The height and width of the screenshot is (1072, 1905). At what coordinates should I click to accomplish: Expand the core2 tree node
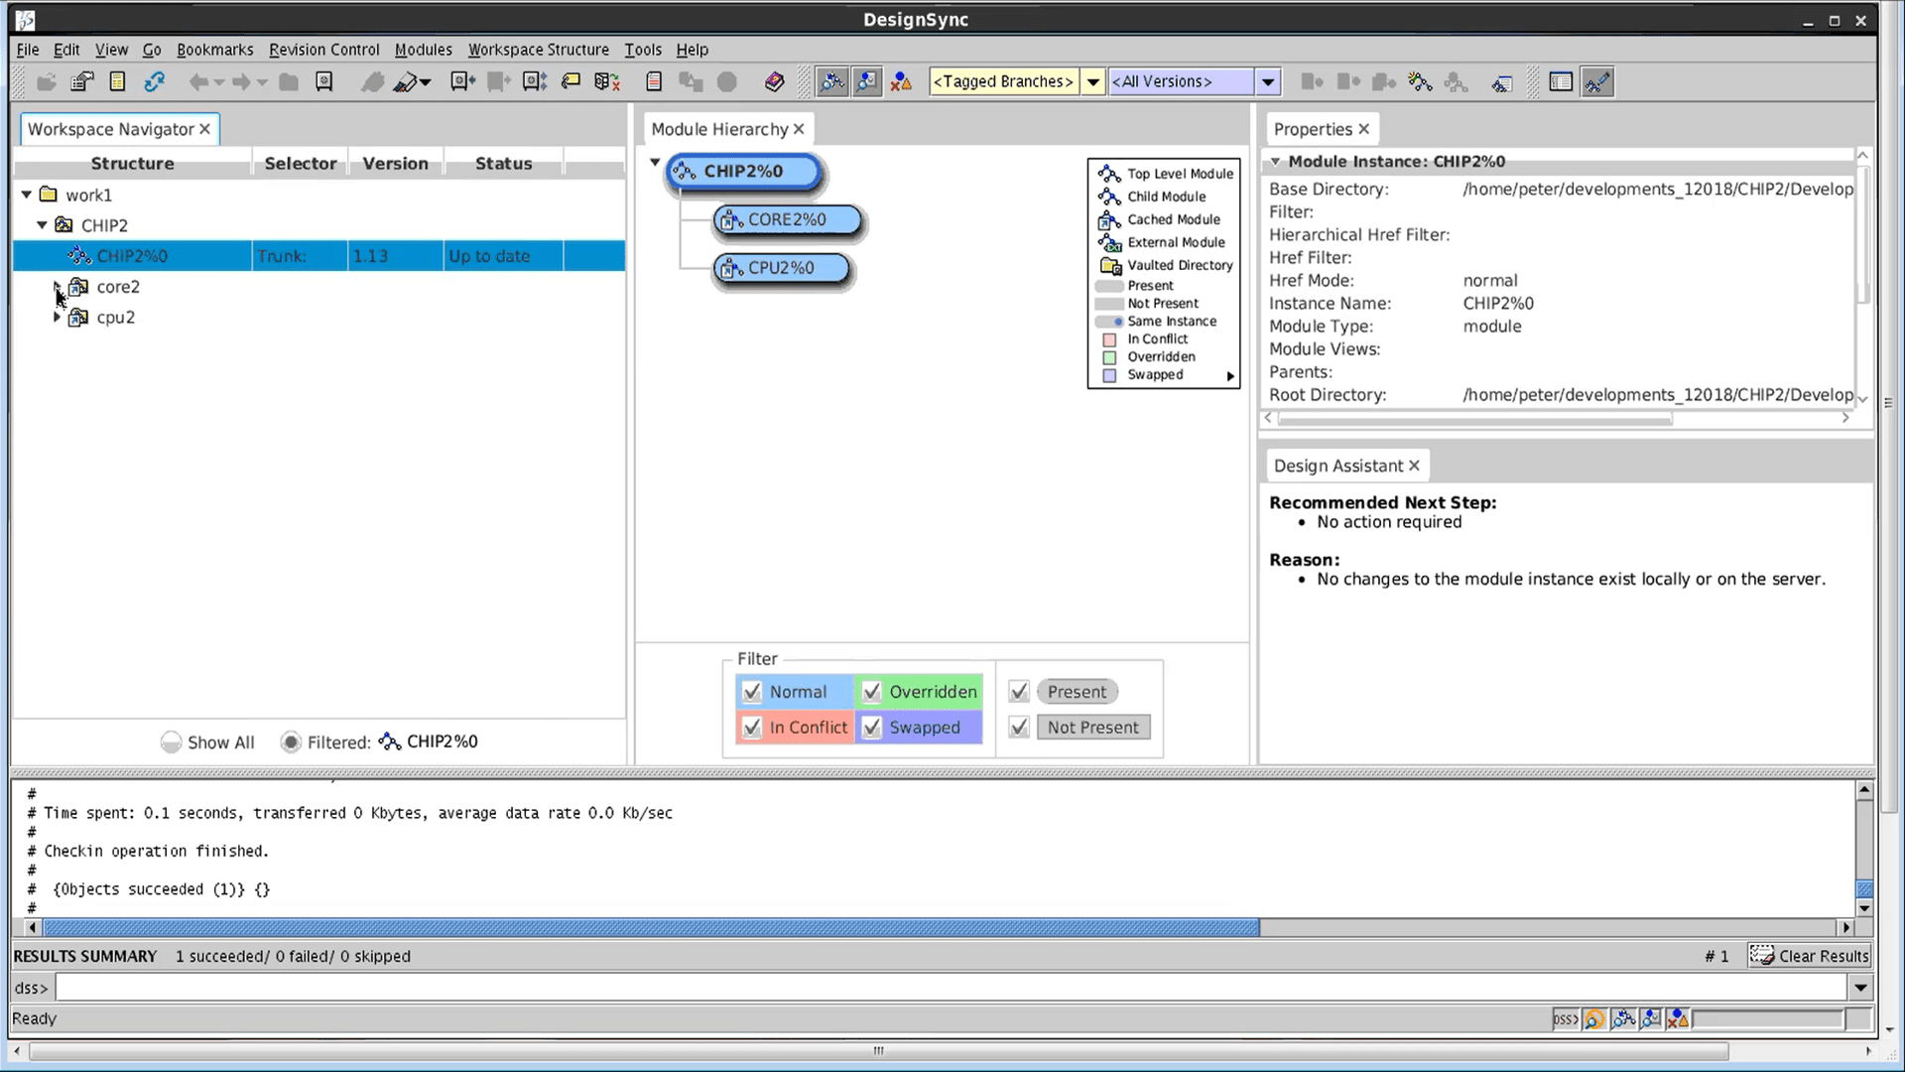point(57,285)
